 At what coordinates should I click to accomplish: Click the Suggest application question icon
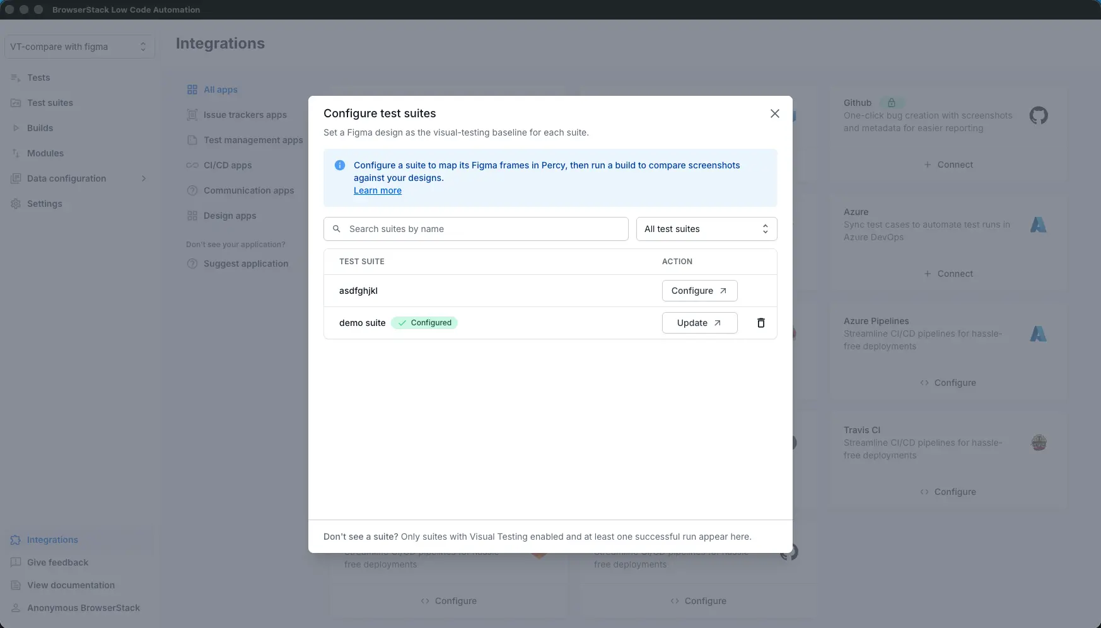[x=192, y=264]
